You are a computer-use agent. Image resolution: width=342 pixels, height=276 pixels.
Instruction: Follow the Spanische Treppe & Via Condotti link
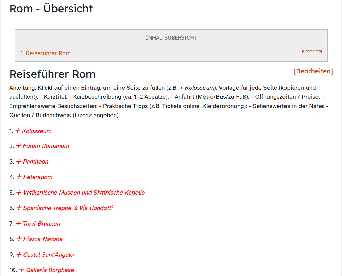click(68, 208)
